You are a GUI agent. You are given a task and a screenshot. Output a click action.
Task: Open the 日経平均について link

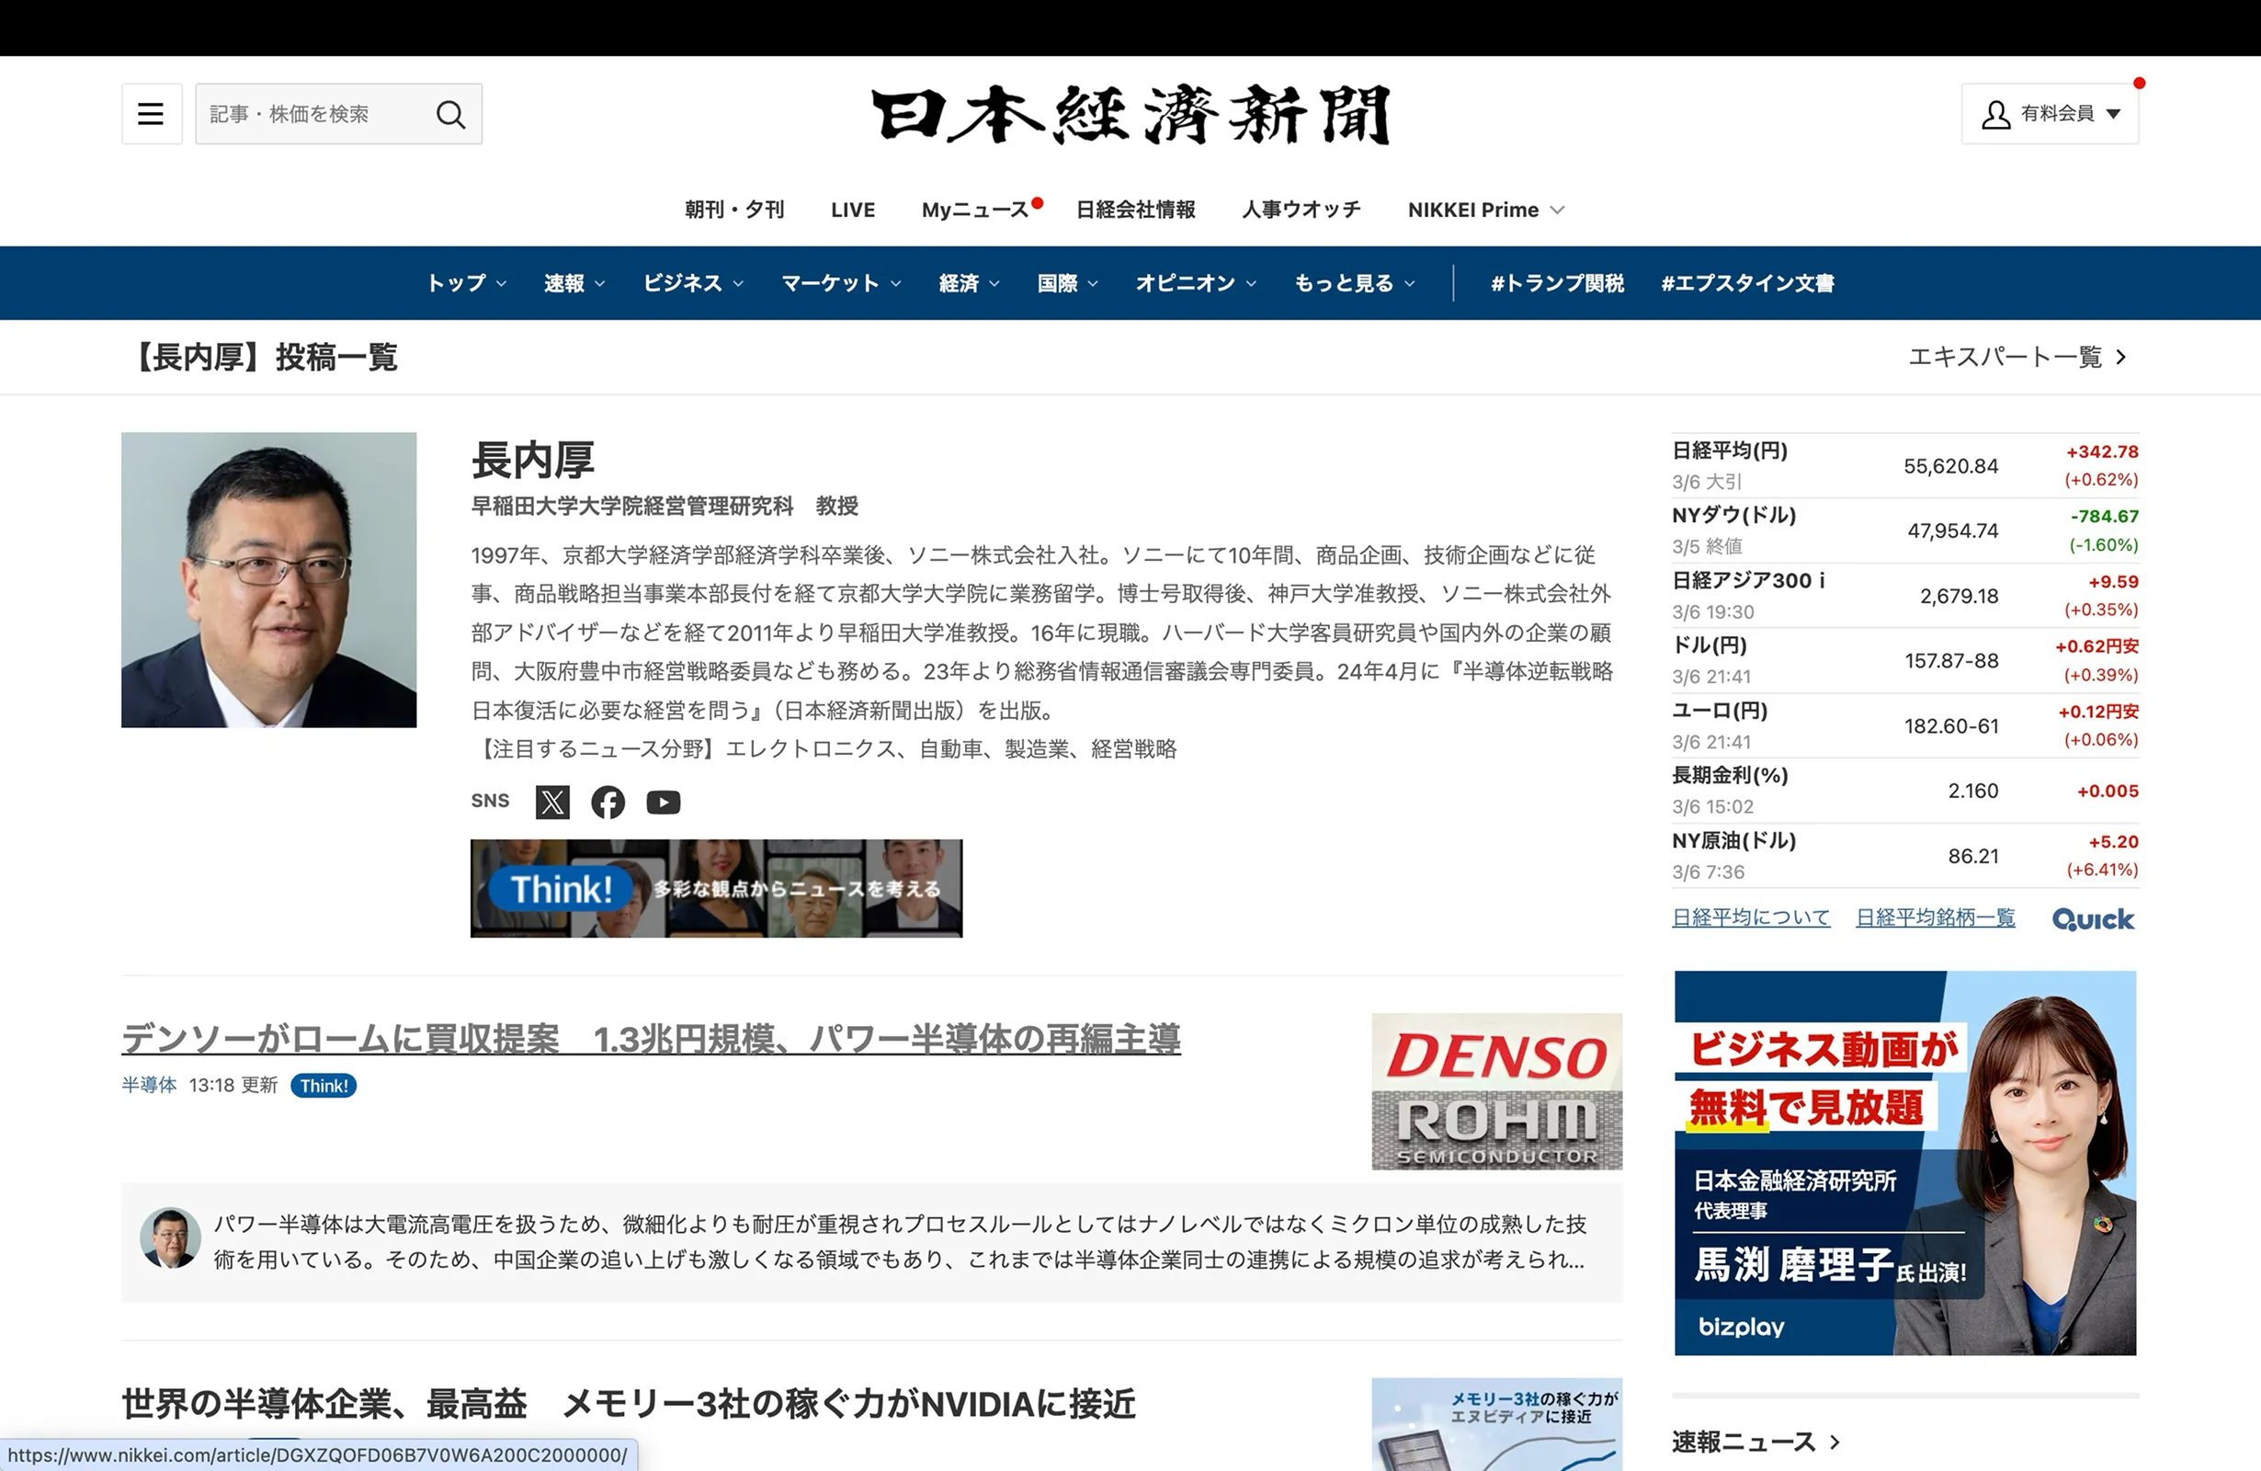point(1751,918)
